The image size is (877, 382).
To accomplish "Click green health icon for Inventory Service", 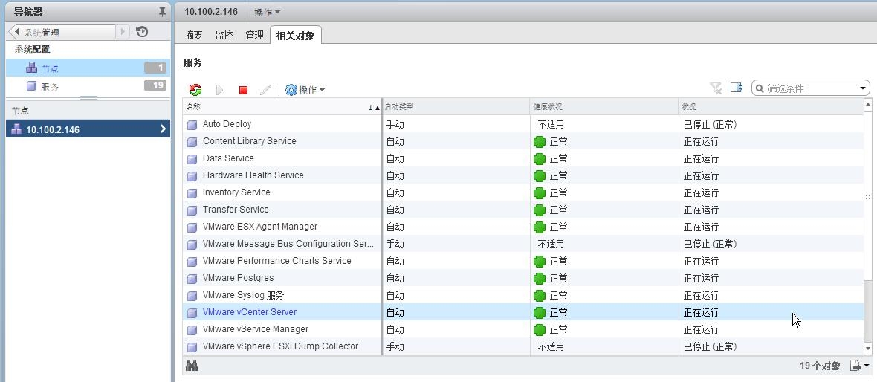I will [x=539, y=193].
